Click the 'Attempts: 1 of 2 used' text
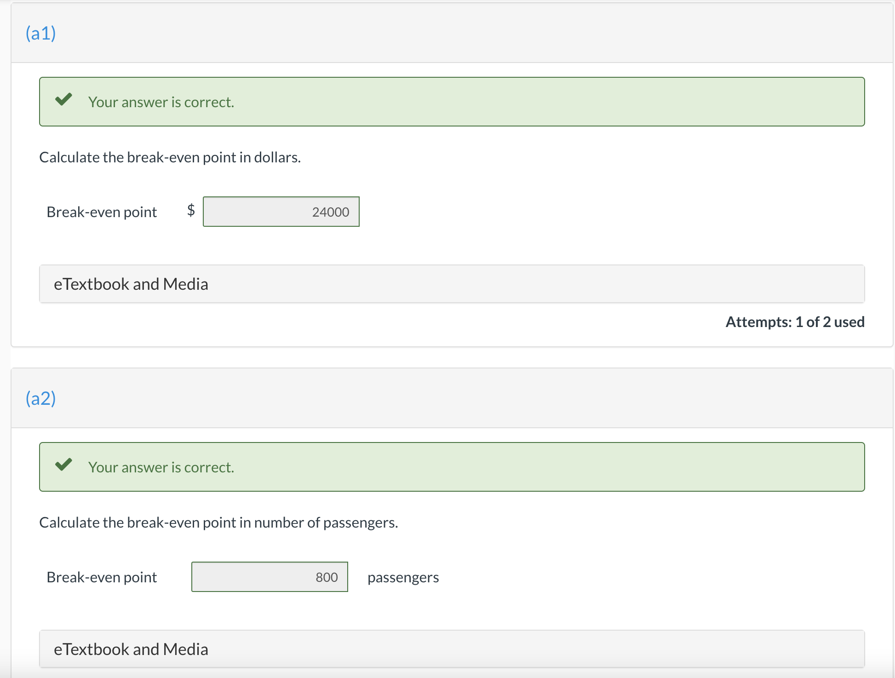The width and height of the screenshot is (895, 678). [795, 322]
